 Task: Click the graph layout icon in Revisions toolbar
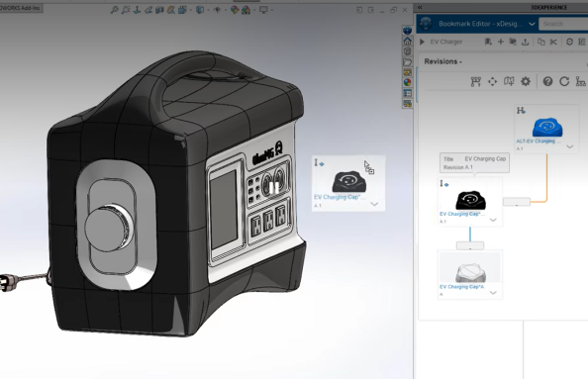pos(476,81)
